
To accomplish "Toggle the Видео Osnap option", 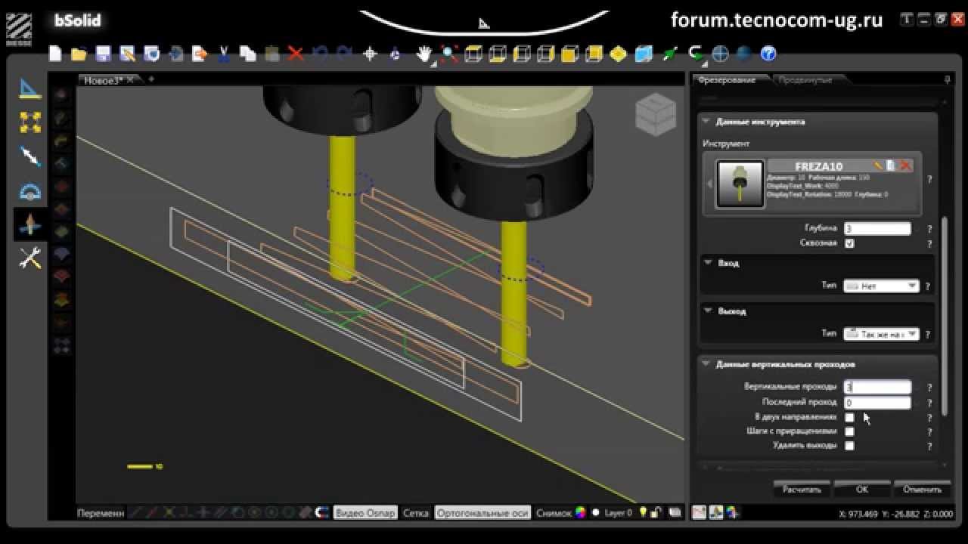I will click(366, 512).
